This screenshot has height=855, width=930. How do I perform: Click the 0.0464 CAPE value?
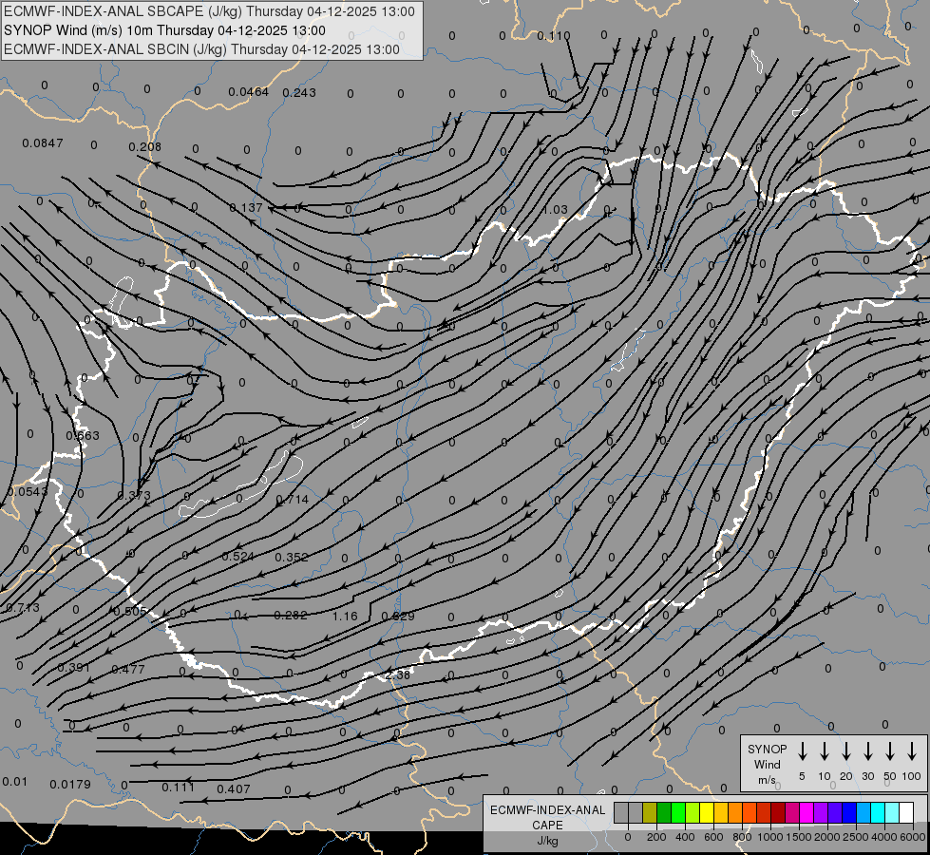point(249,92)
